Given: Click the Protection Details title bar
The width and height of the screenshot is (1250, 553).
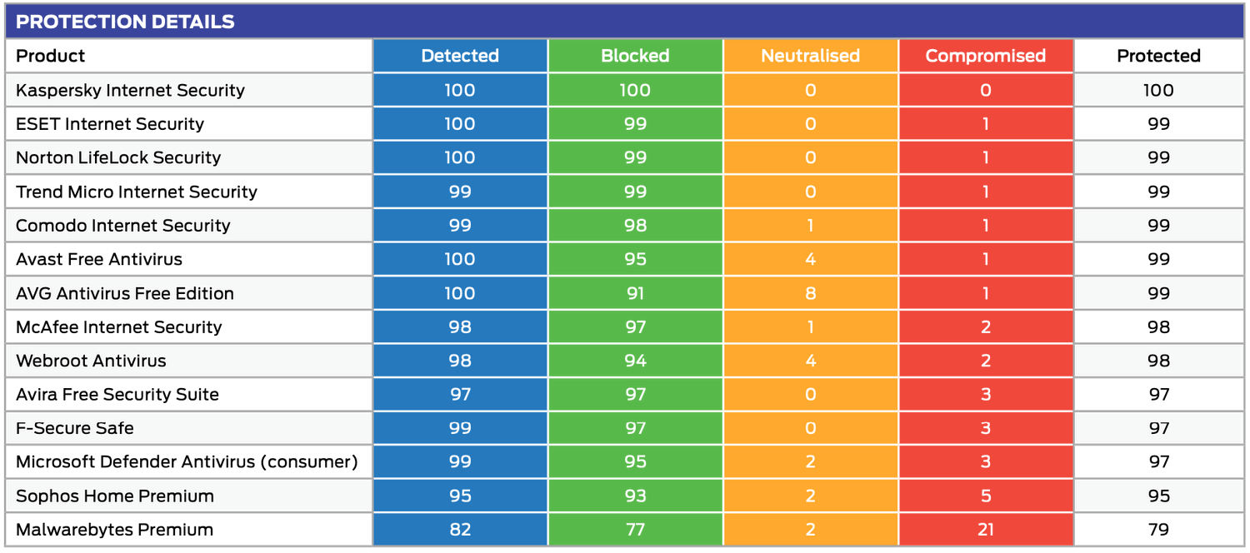Looking at the screenshot, I should [125, 22].
